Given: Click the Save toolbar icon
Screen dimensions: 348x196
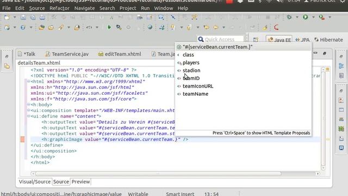Looking at the screenshot, I should (x=23, y=17).
